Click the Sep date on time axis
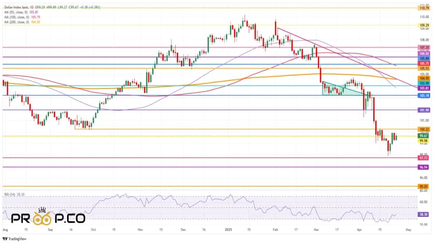The height and width of the screenshot is (244, 434). pyautogui.click(x=50, y=230)
